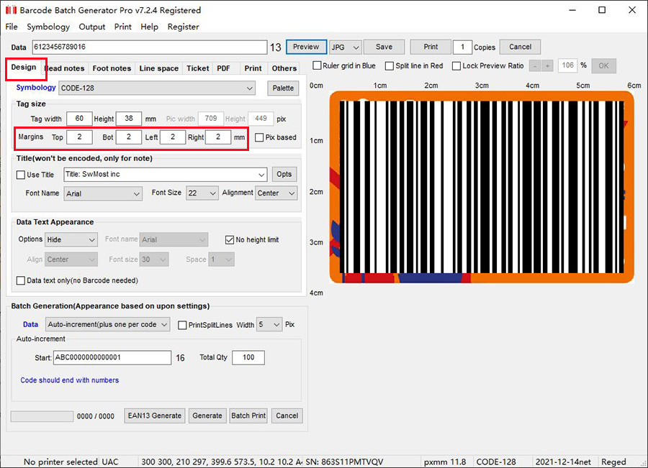
Task: Open the Symbology CODE-128 dropdown
Action: click(157, 88)
